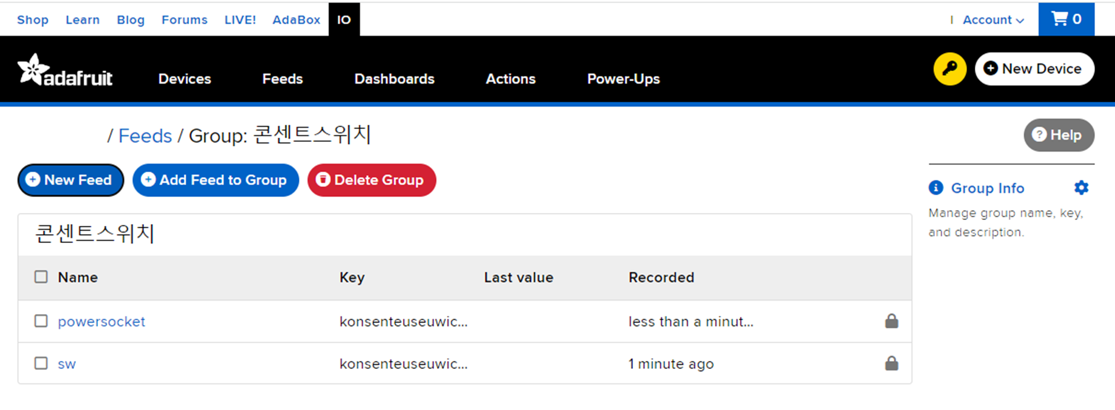Check the sw feed checkbox
Viewport: 1115px width, 410px height.
(x=41, y=364)
